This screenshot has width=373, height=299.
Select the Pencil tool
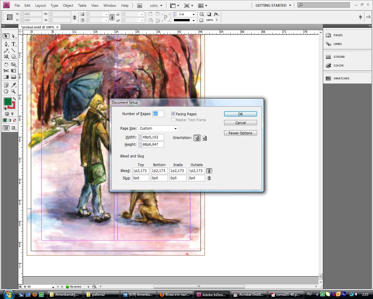click(x=6, y=51)
